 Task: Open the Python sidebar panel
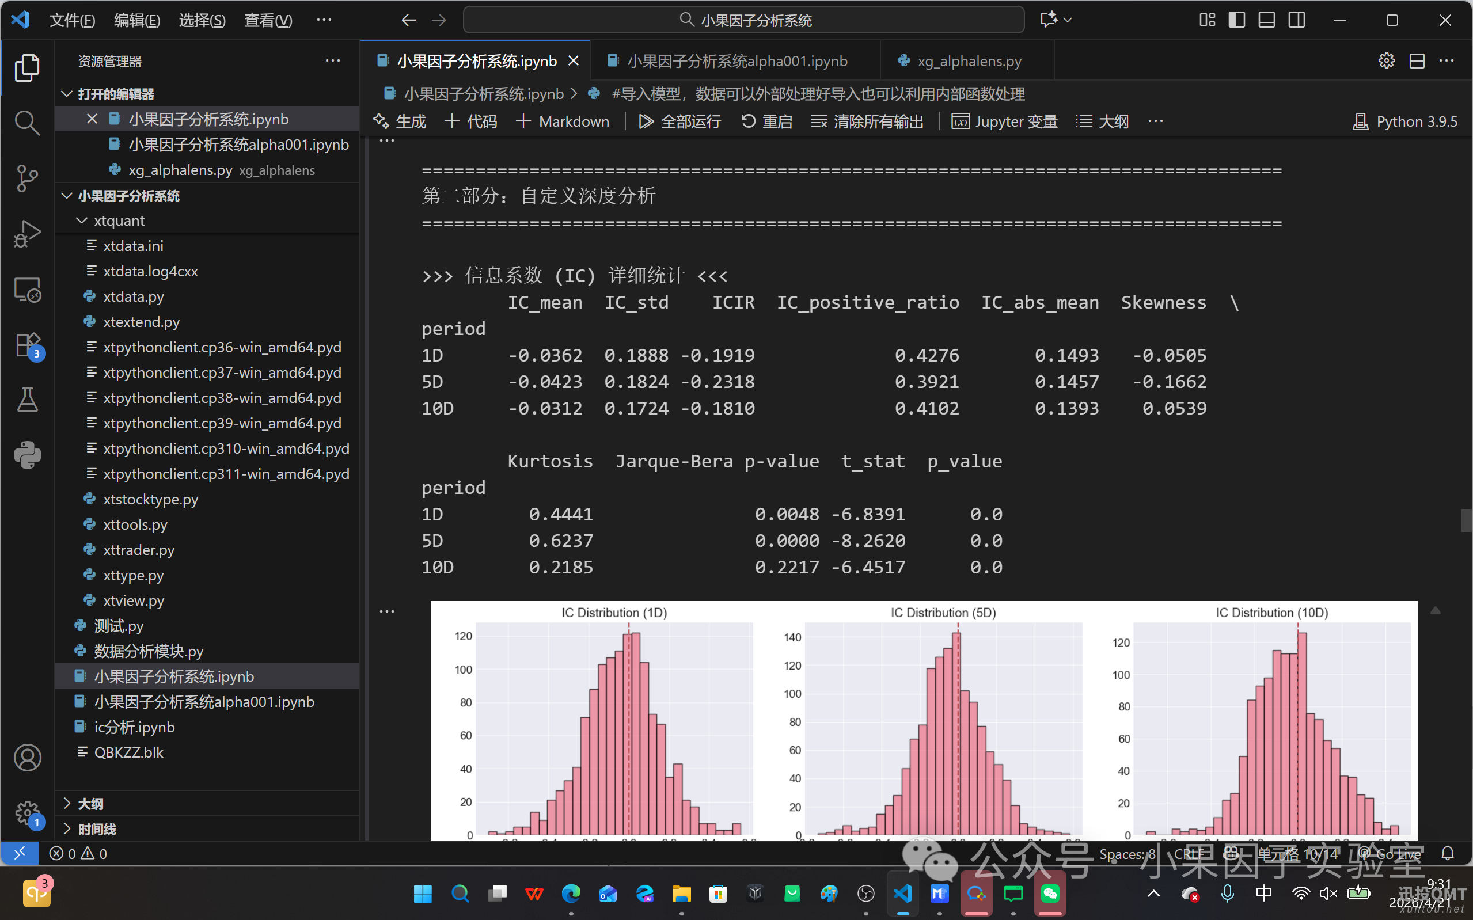point(26,455)
